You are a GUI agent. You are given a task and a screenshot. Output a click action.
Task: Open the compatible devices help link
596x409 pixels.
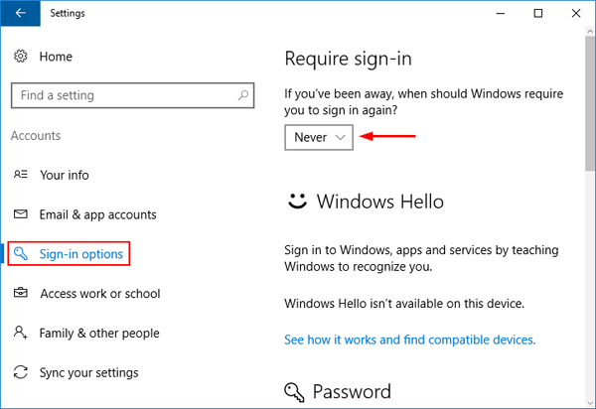point(409,340)
